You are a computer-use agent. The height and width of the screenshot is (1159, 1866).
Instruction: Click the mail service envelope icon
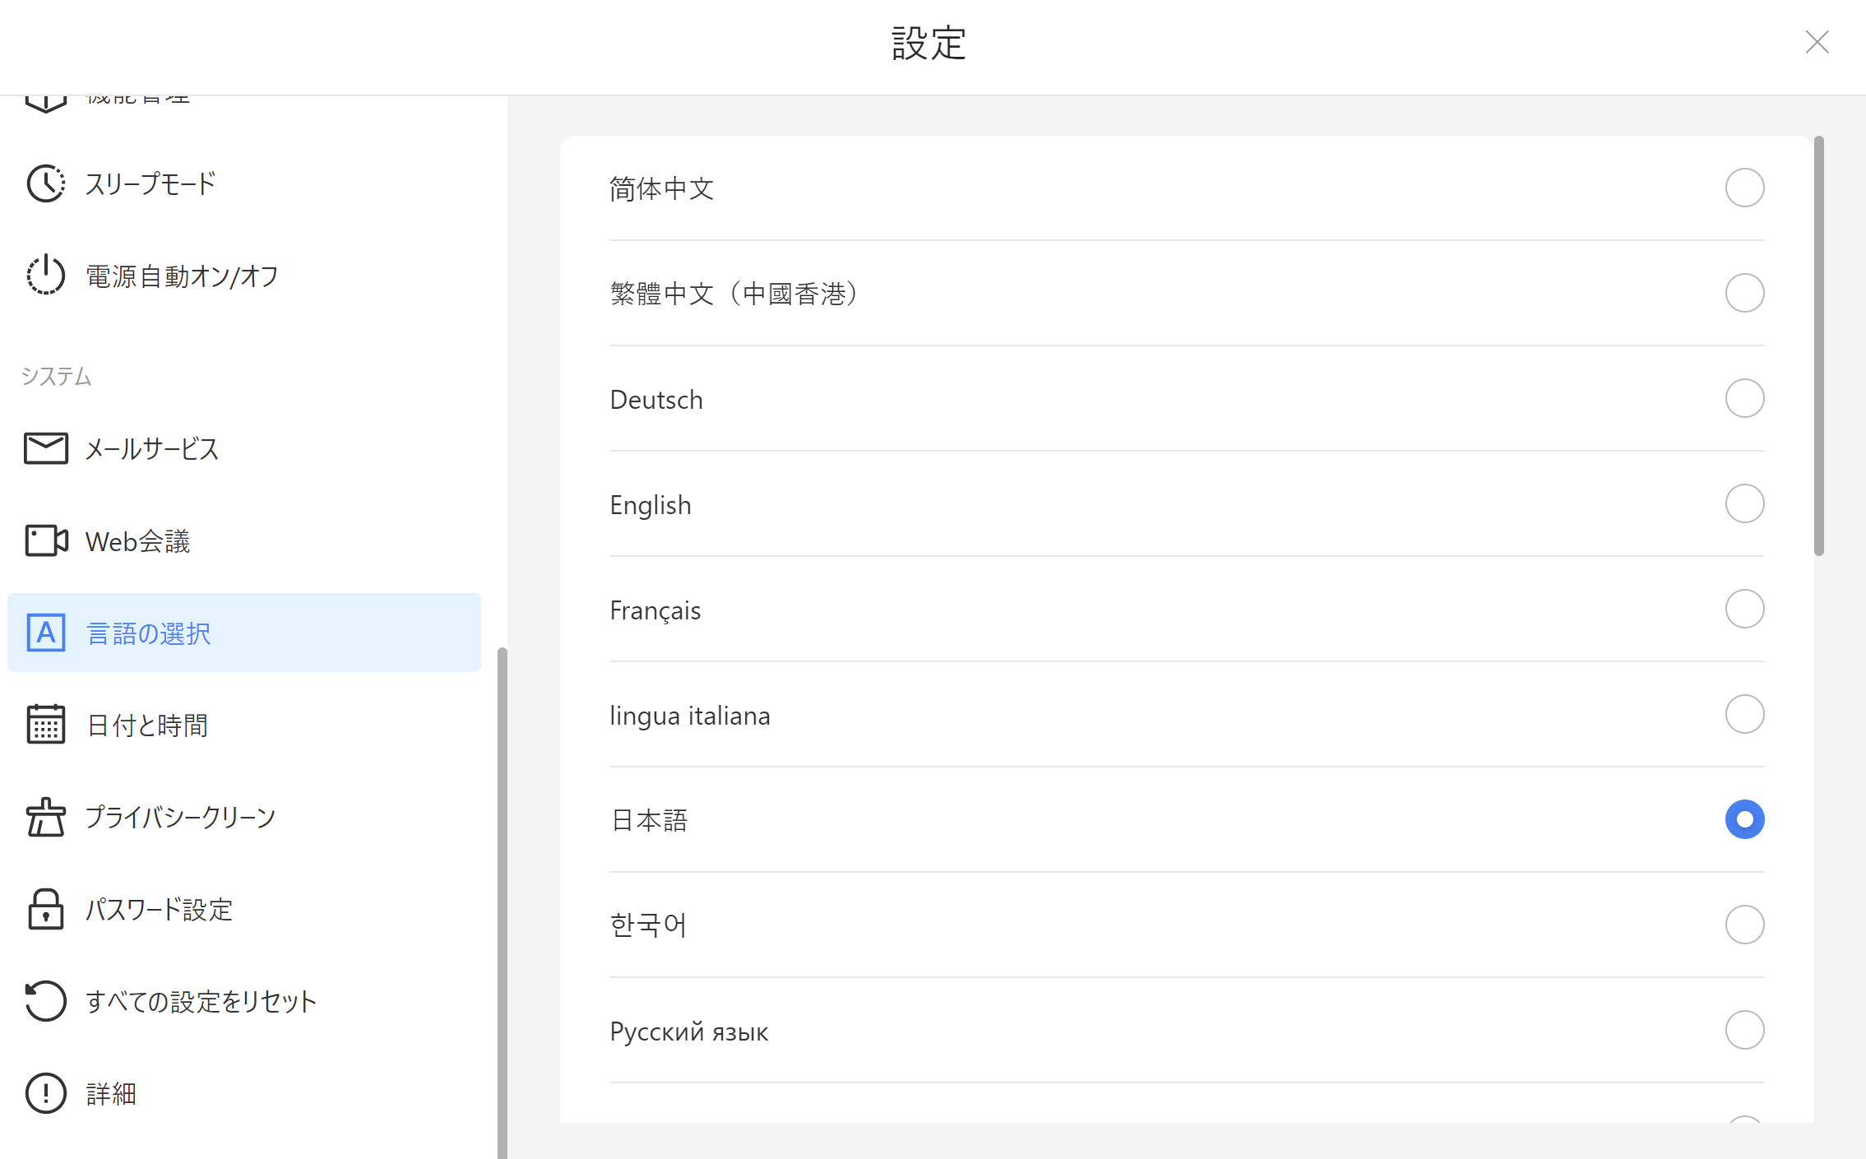coord(46,449)
